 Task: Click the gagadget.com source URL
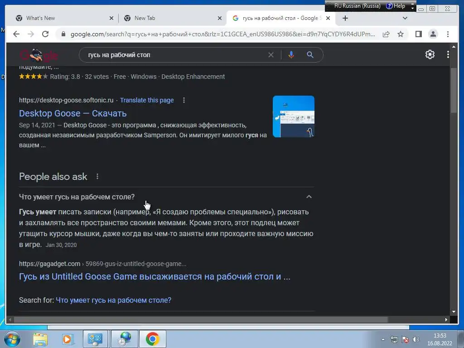coord(103,264)
